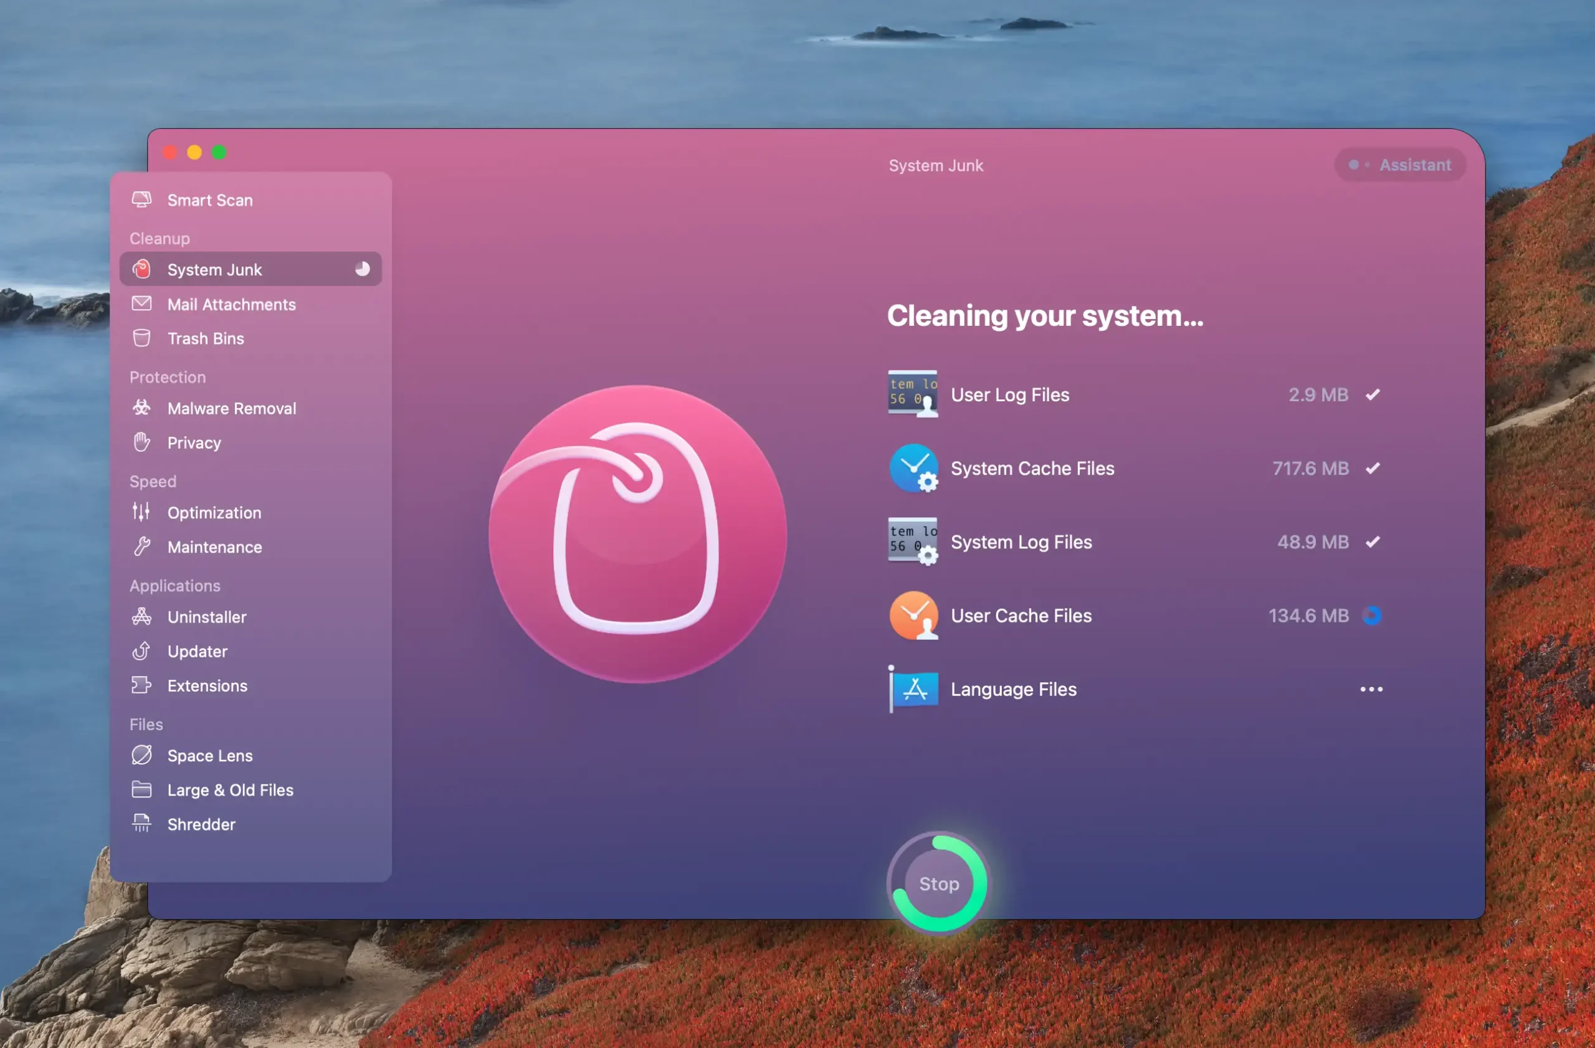Click the Smart Scan monitor icon
This screenshot has width=1595, height=1048.
click(141, 199)
